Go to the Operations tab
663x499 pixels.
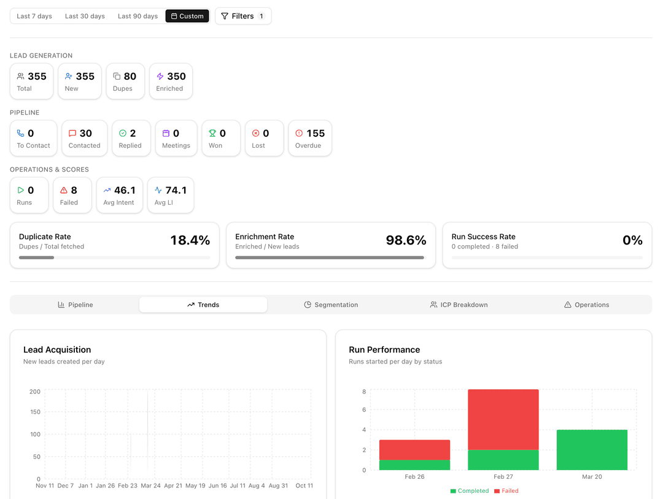click(586, 305)
